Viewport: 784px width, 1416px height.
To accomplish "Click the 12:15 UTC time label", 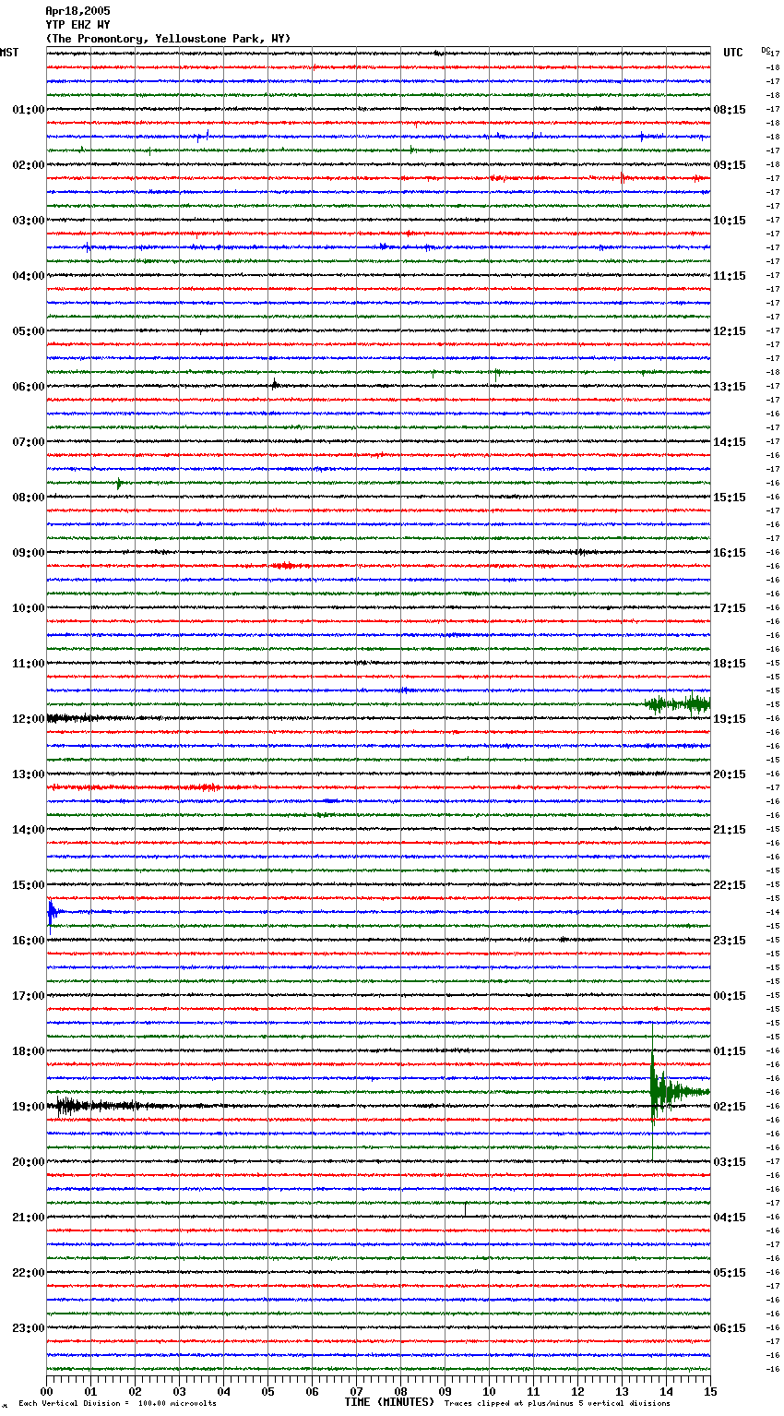I will [730, 331].
